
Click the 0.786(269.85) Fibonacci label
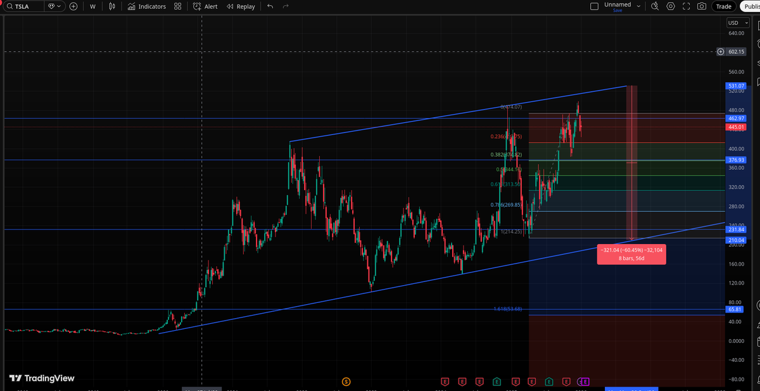tap(505, 205)
